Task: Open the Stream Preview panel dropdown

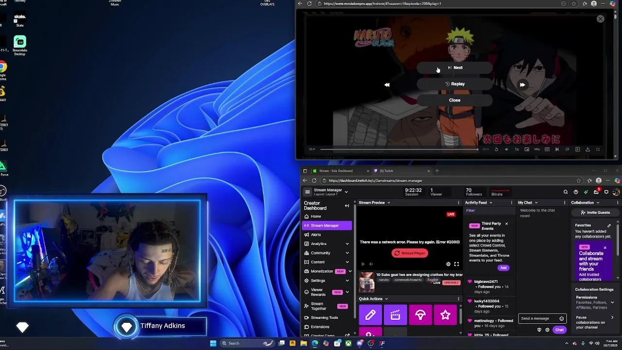Action: tap(389, 203)
